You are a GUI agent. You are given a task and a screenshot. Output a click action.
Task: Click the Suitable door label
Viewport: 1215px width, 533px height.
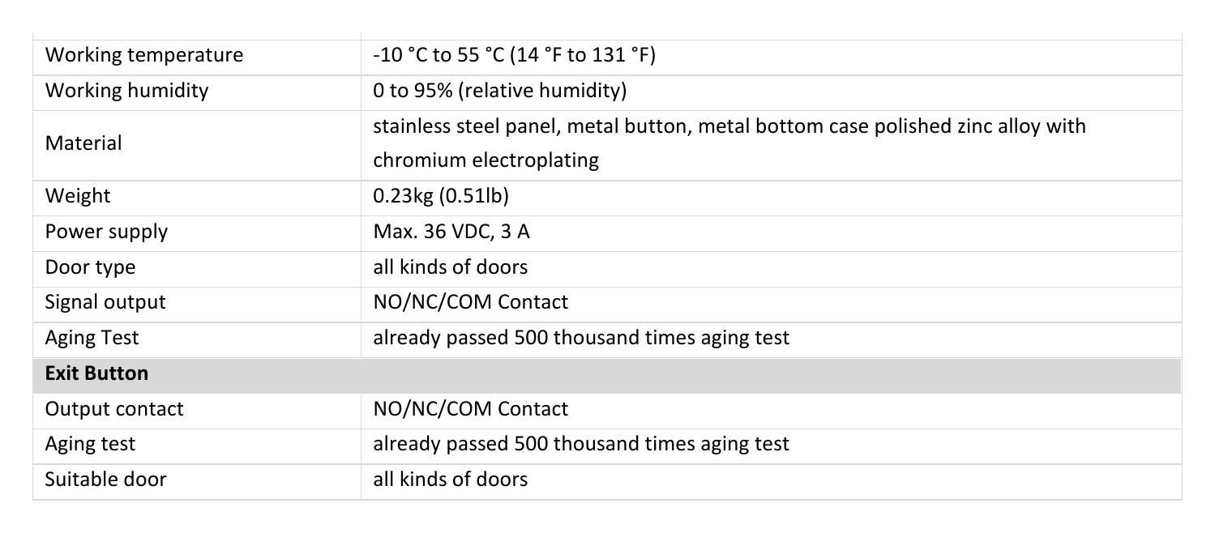[x=105, y=480]
